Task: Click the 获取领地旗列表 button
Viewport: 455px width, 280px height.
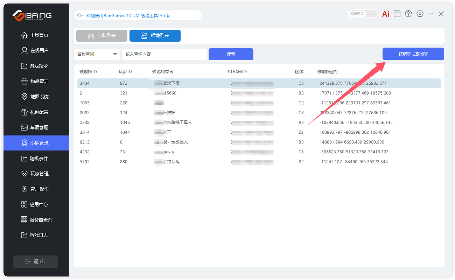Action: (413, 54)
